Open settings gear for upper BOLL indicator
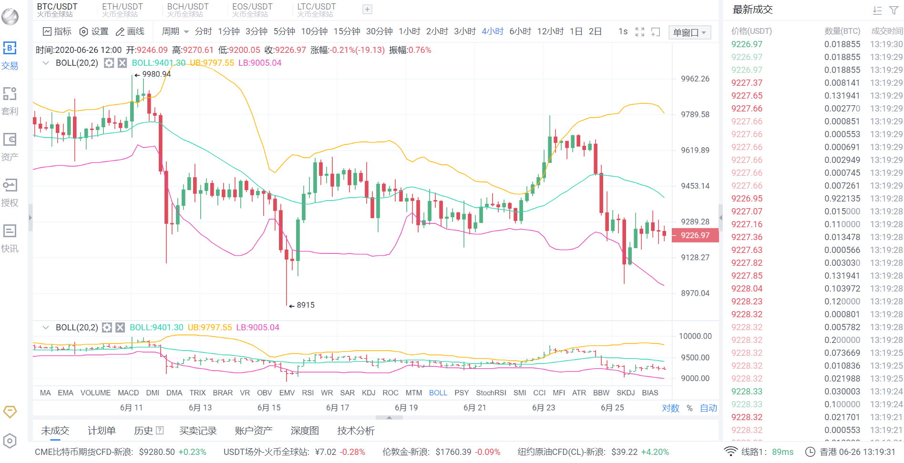904x463 pixels. [109, 63]
